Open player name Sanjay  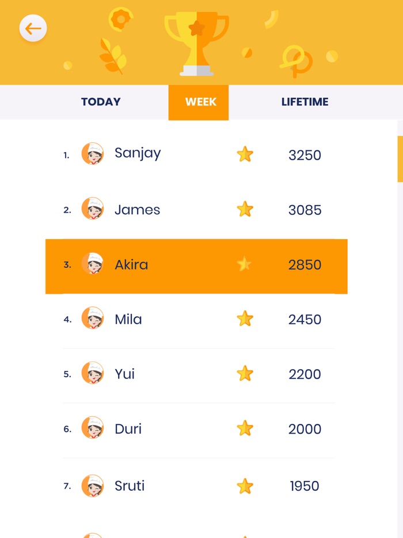[138, 153]
